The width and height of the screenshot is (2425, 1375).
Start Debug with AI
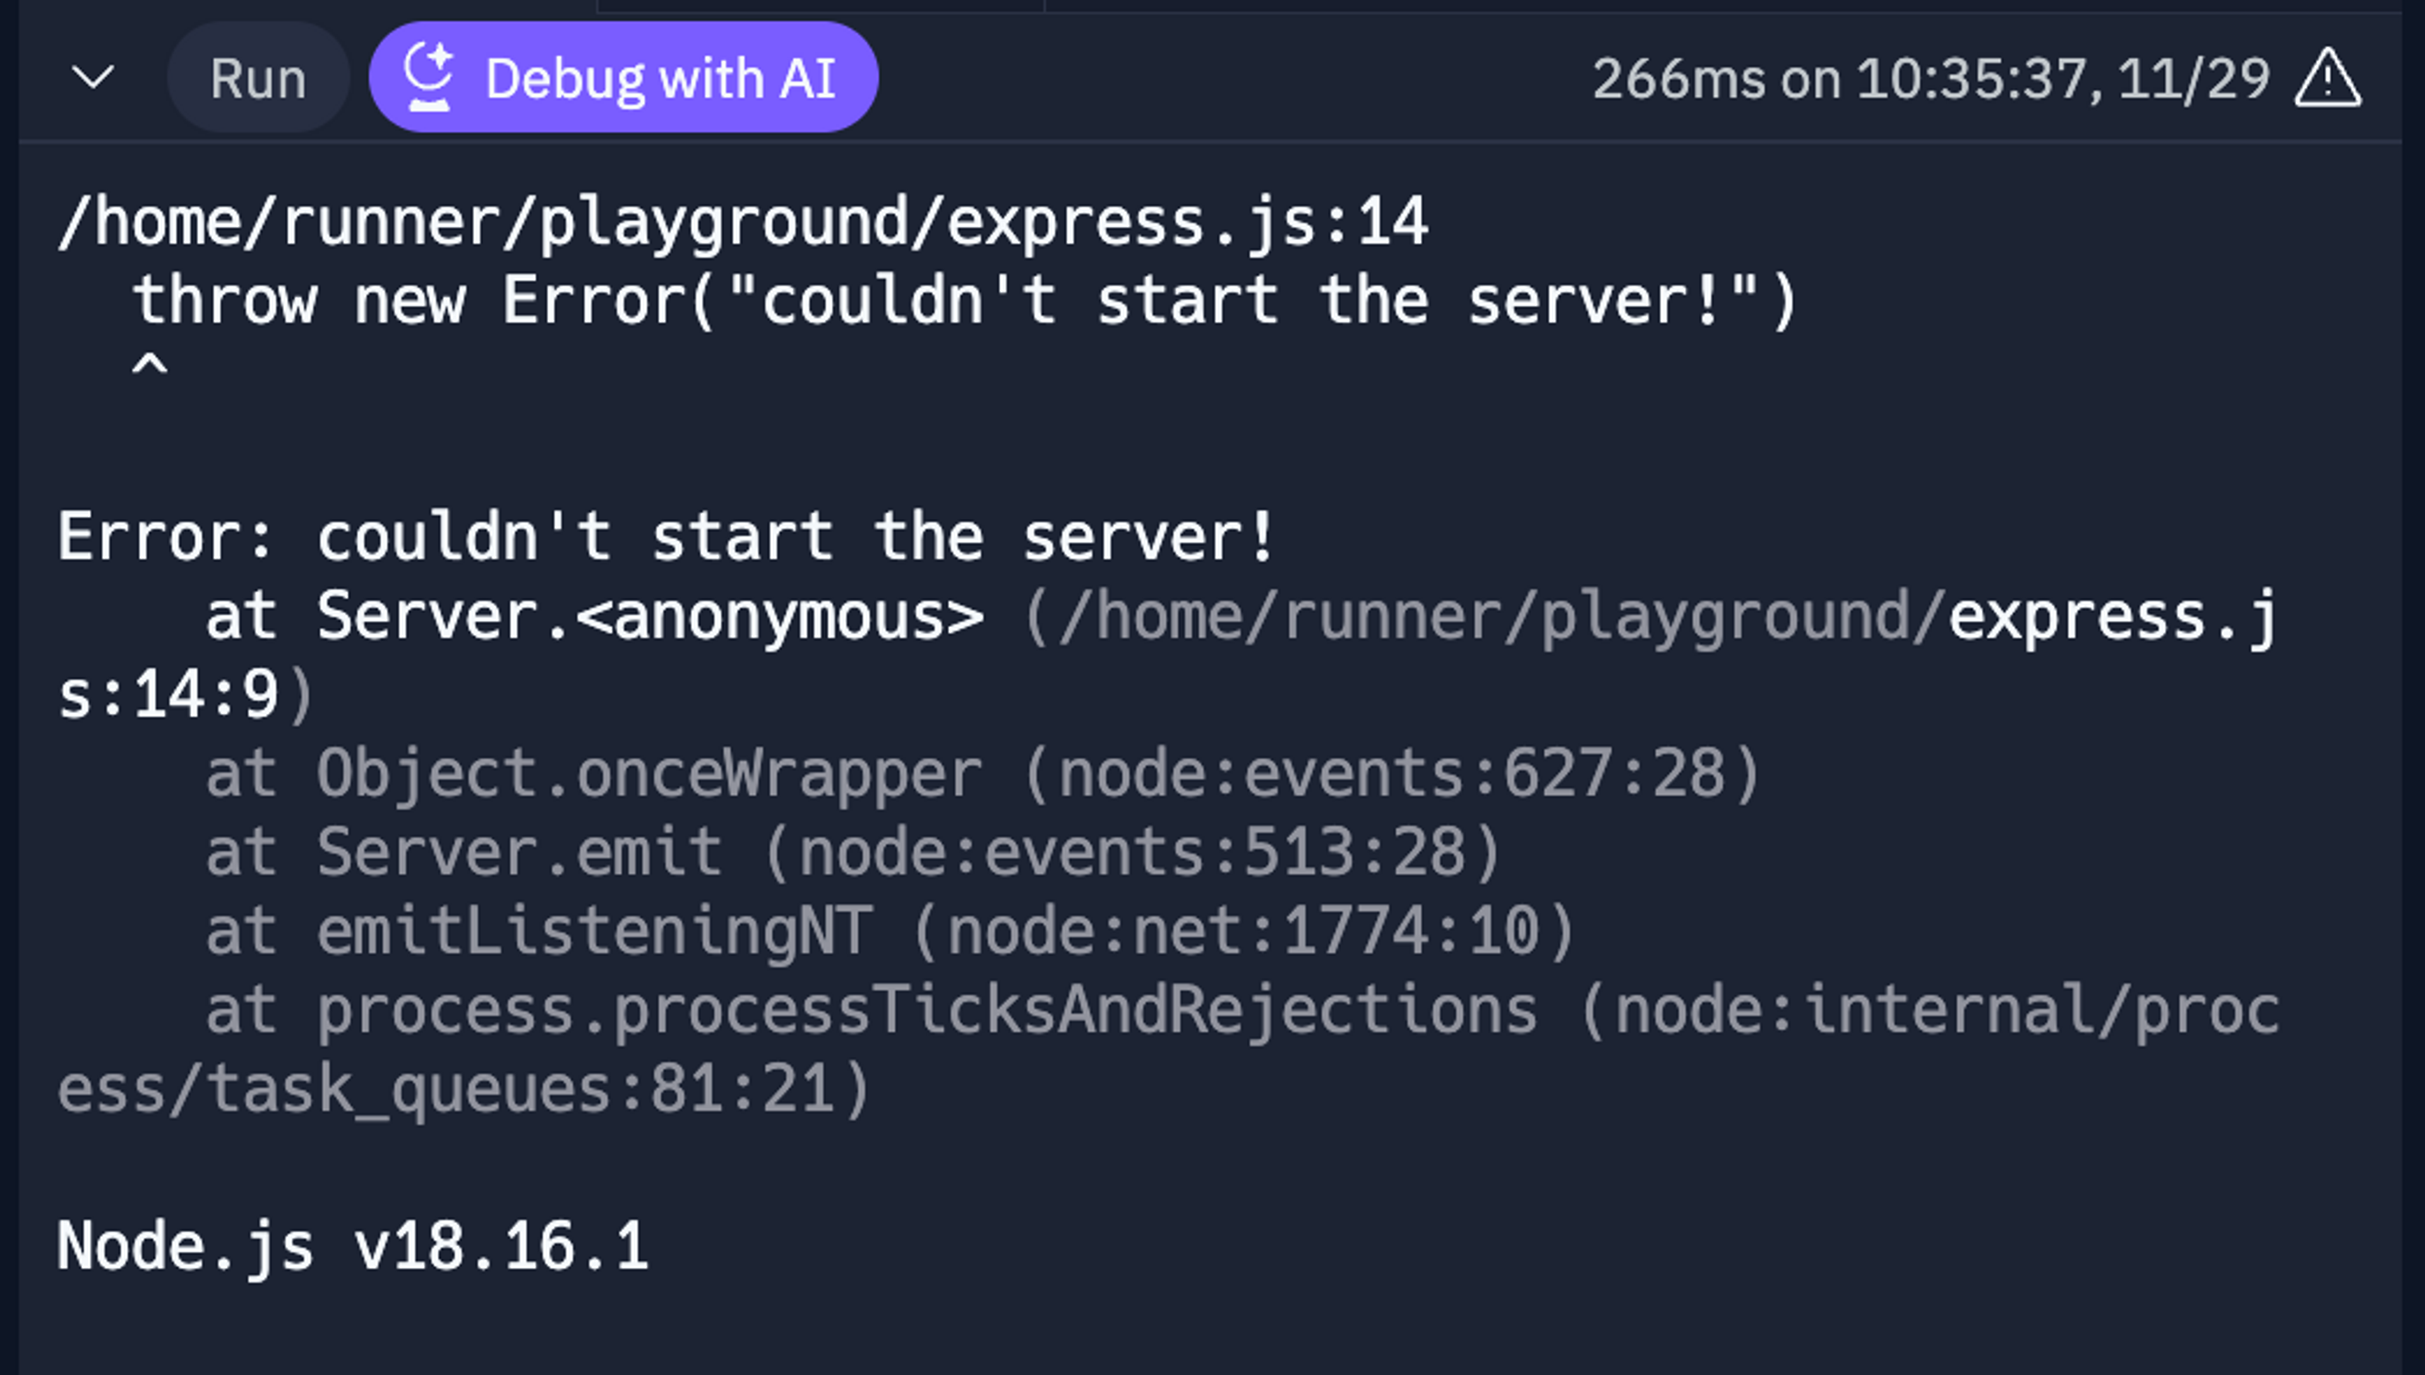pyautogui.click(x=623, y=78)
